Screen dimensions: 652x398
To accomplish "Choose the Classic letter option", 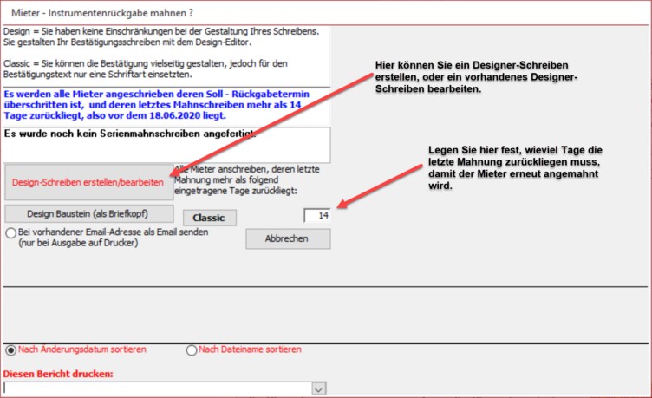I will click(x=209, y=218).
